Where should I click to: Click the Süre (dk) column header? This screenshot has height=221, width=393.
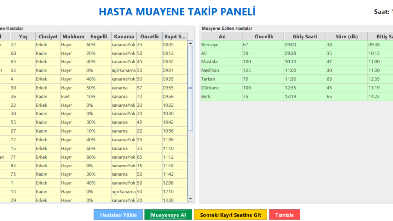[x=346, y=36]
